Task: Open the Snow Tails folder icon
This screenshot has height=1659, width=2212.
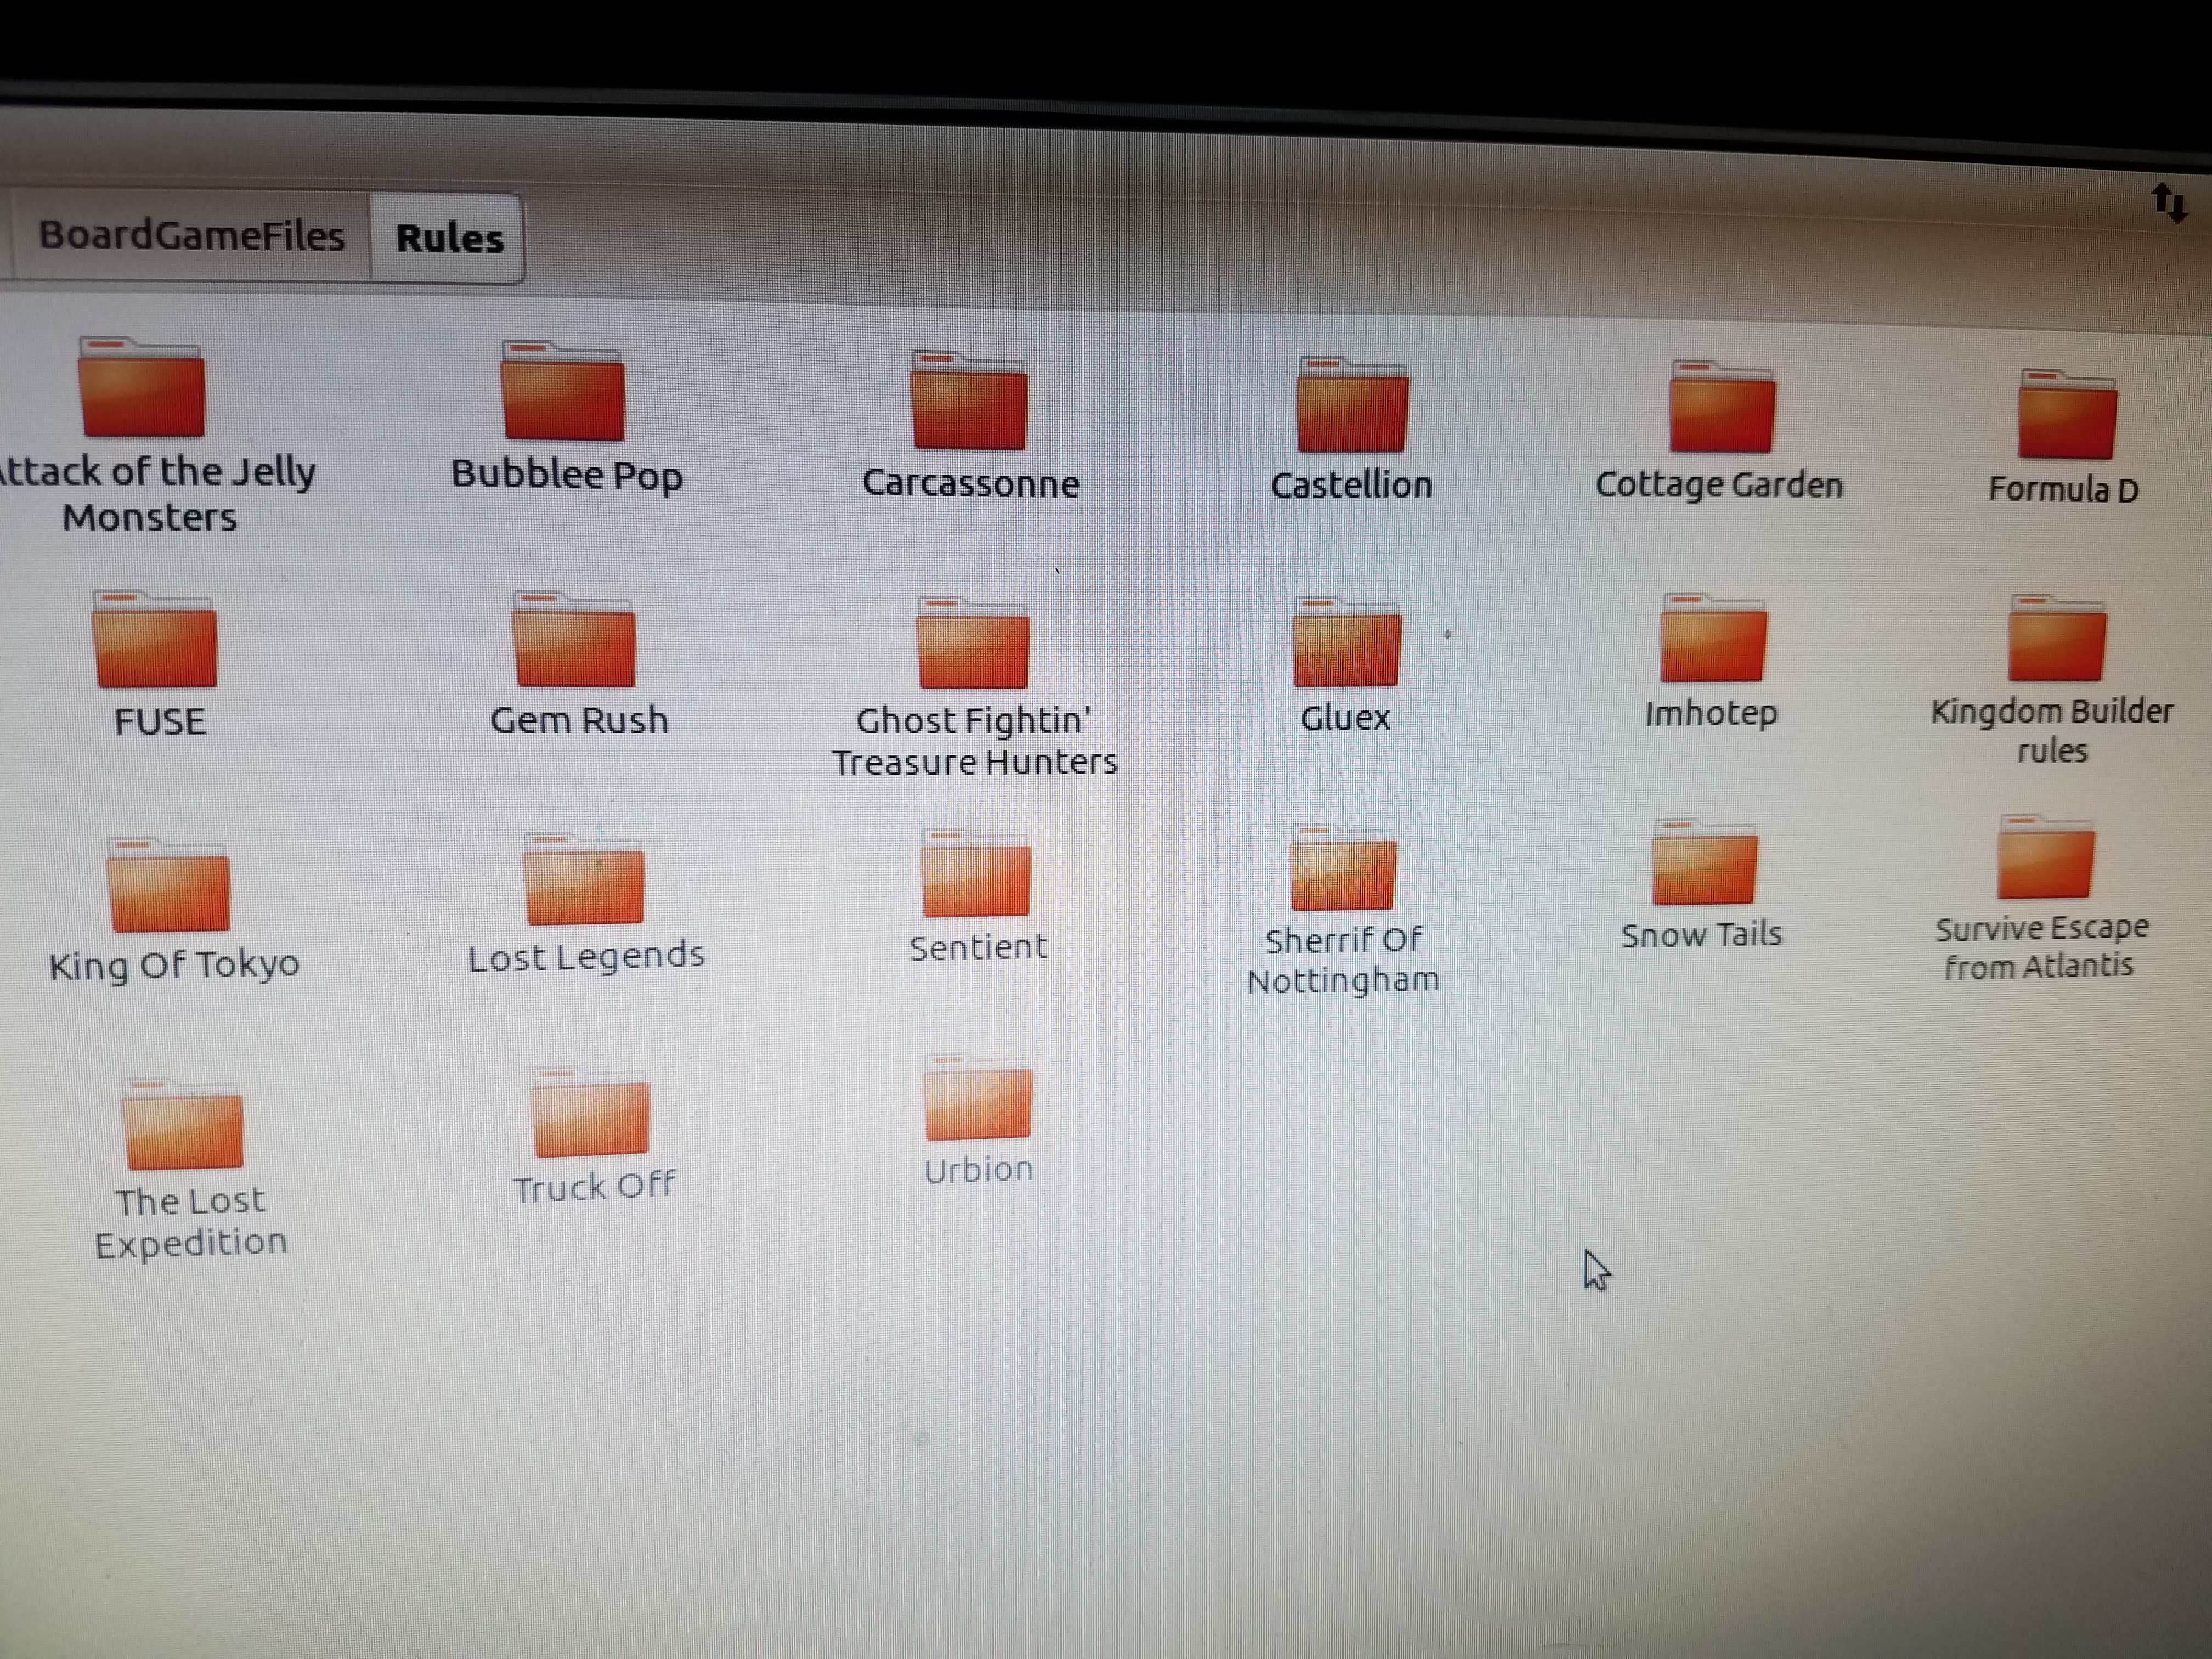Action: coord(1704,862)
